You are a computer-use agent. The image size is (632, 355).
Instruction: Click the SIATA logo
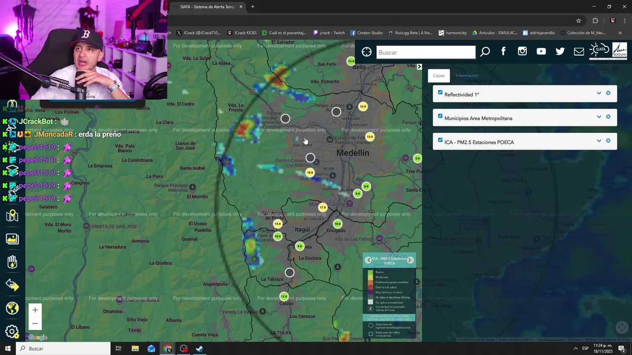(x=599, y=50)
